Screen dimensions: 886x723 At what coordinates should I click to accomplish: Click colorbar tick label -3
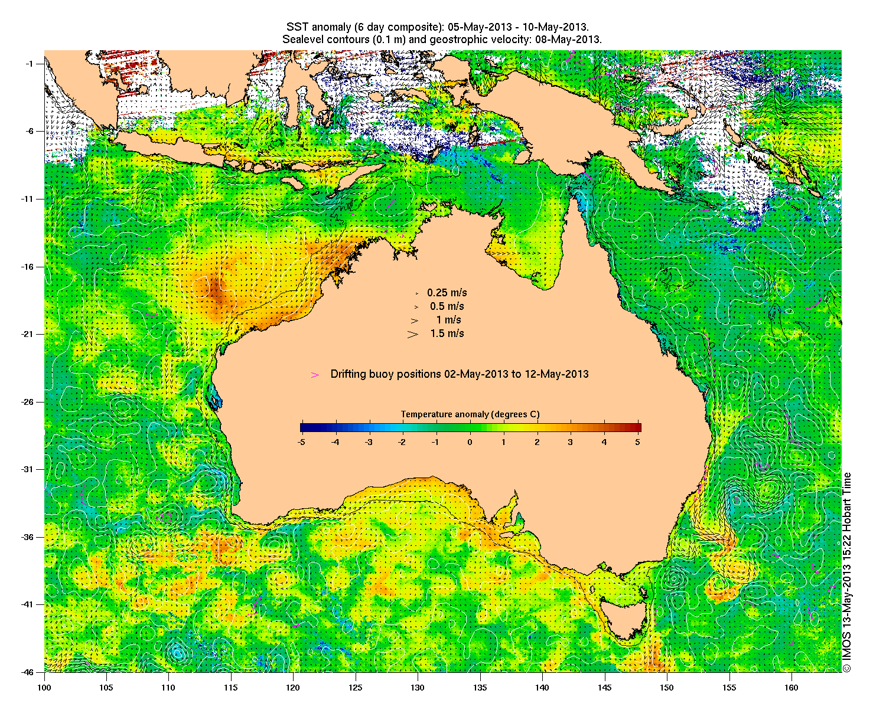tap(368, 441)
